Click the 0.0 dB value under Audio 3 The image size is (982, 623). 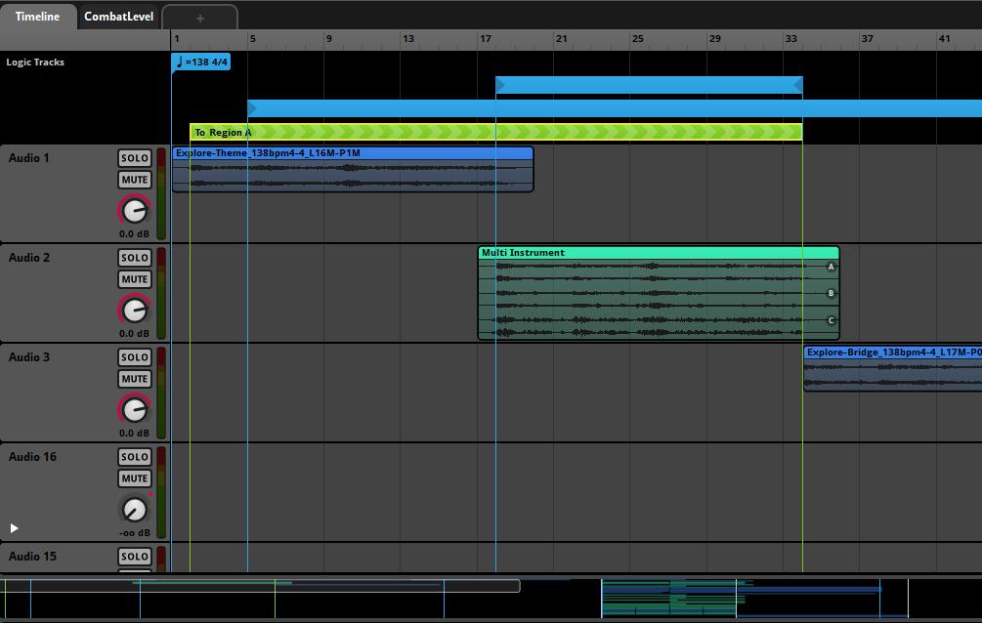(134, 434)
